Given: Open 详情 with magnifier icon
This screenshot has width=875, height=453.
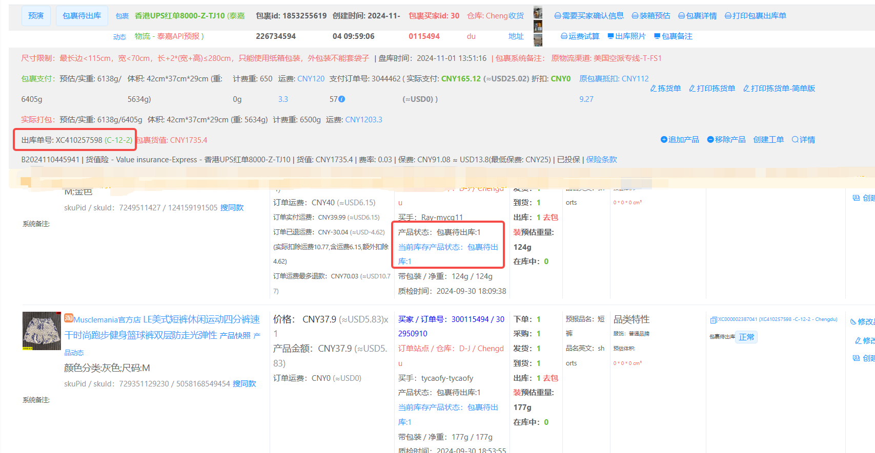Looking at the screenshot, I should [x=803, y=140].
